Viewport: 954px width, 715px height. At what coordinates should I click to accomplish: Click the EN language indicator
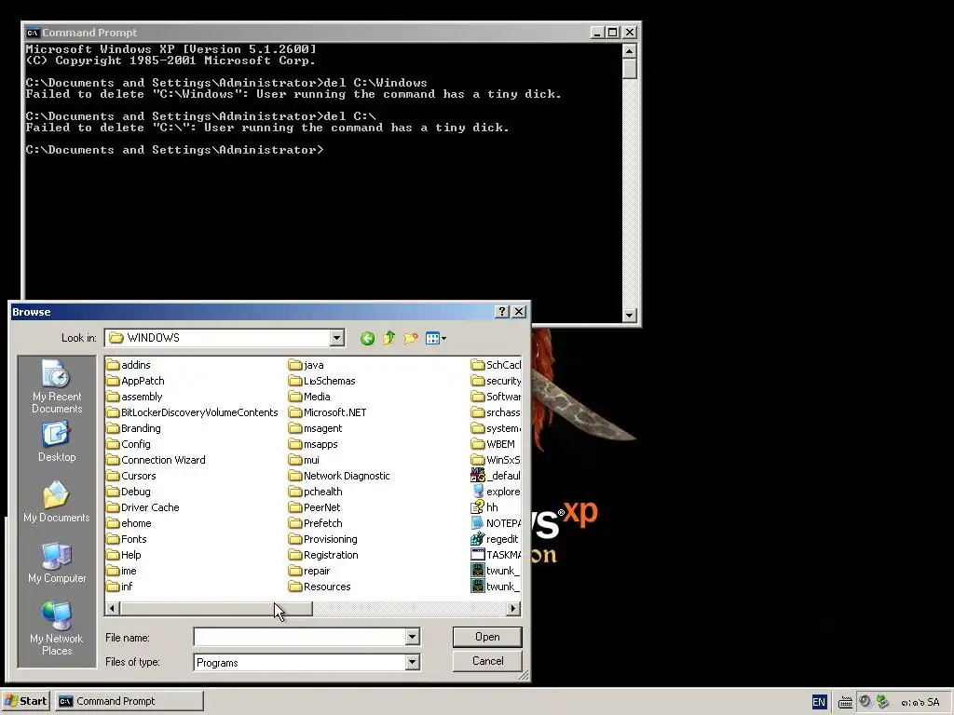819,702
